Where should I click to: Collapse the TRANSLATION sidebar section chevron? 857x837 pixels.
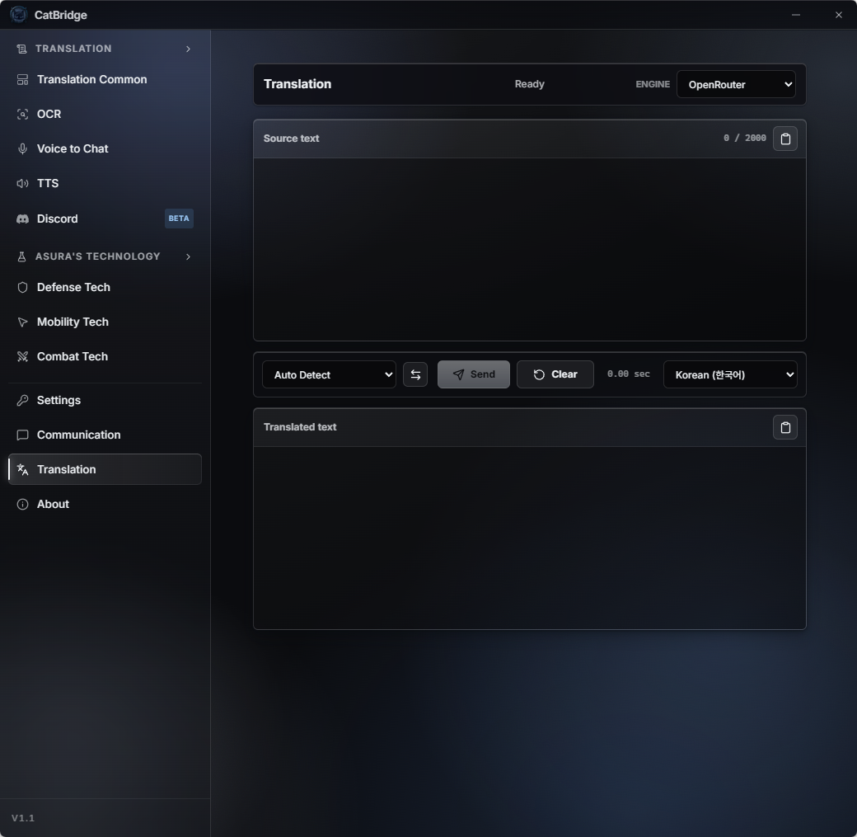[188, 49]
